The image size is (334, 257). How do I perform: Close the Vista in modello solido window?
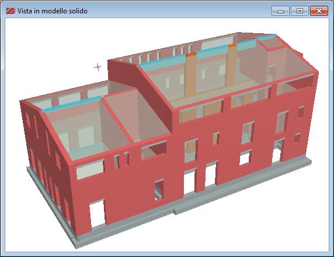click(319, 11)
